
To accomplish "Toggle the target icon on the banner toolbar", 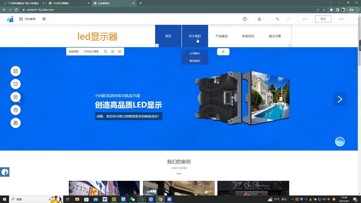I will pos(105,51).
